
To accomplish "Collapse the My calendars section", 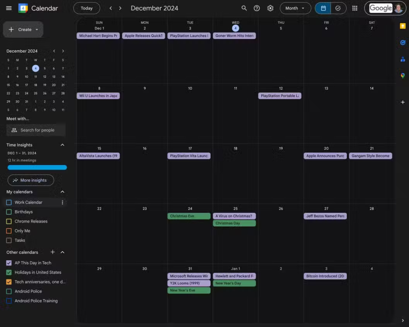I will [62, 192].
